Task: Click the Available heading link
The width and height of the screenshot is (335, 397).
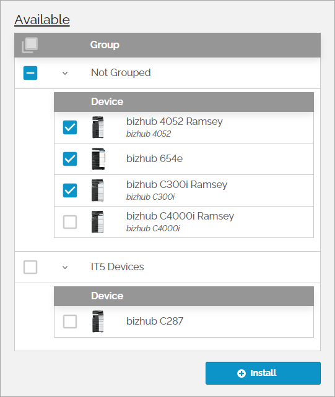Action: pos(42,20)
